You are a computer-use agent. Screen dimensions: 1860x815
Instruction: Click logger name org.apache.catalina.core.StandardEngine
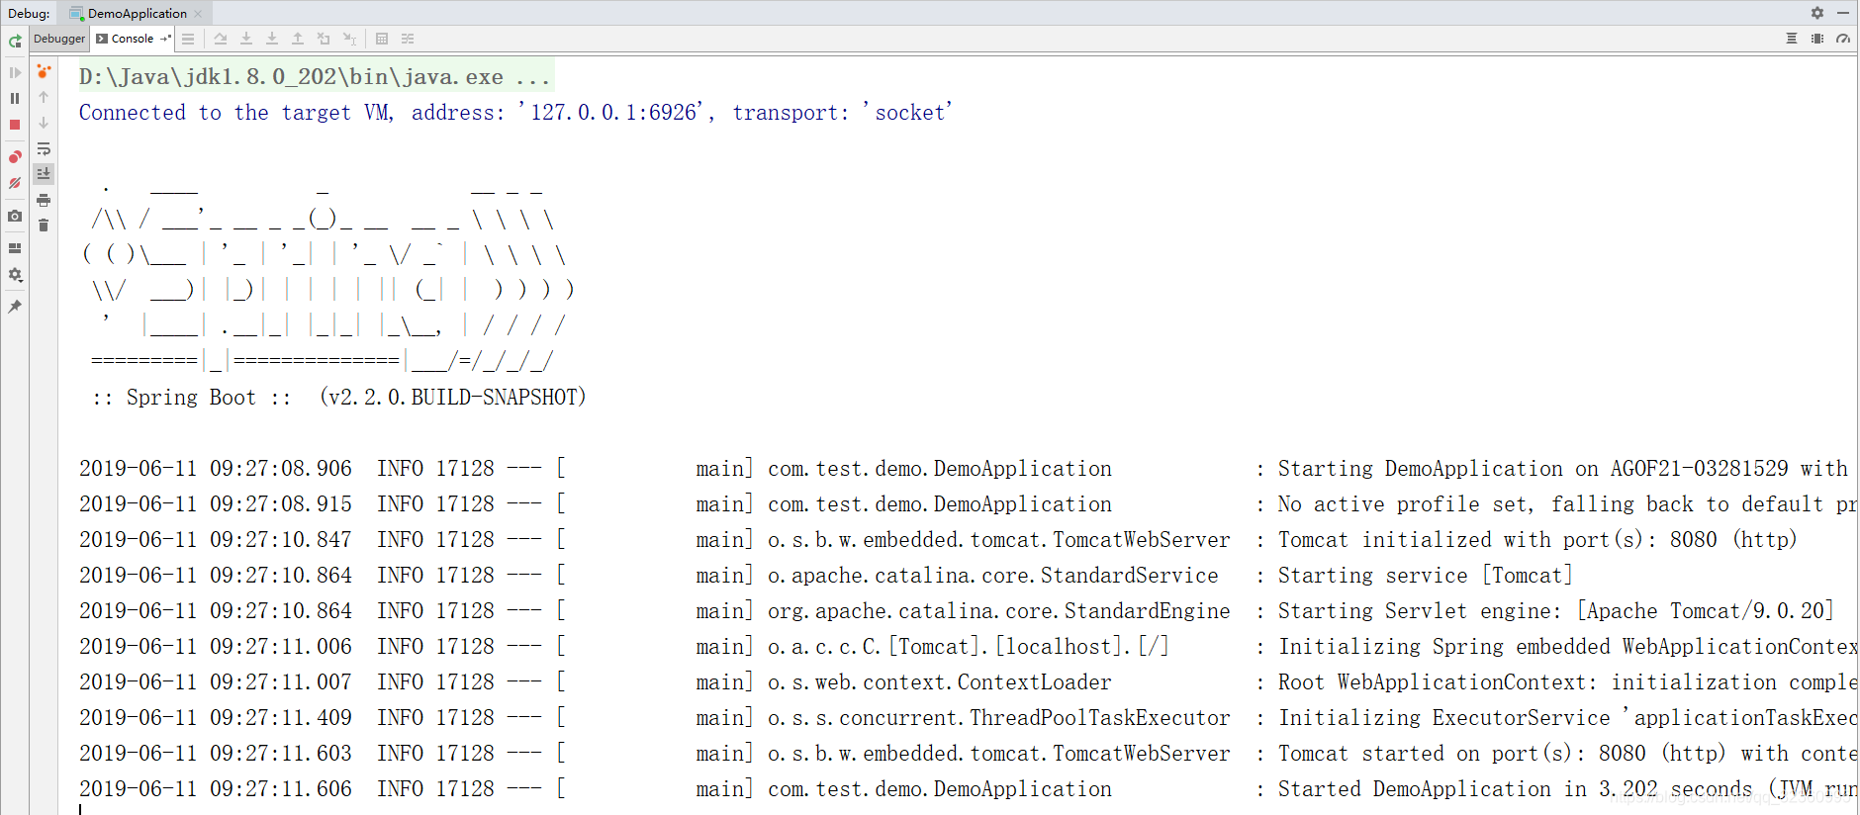pos(999,610)
